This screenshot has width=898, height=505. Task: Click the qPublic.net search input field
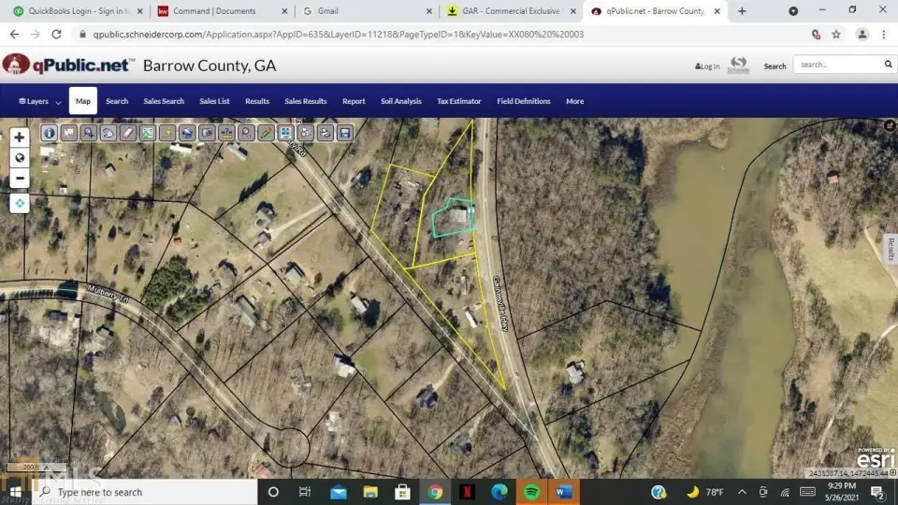(x=837, y=65)
